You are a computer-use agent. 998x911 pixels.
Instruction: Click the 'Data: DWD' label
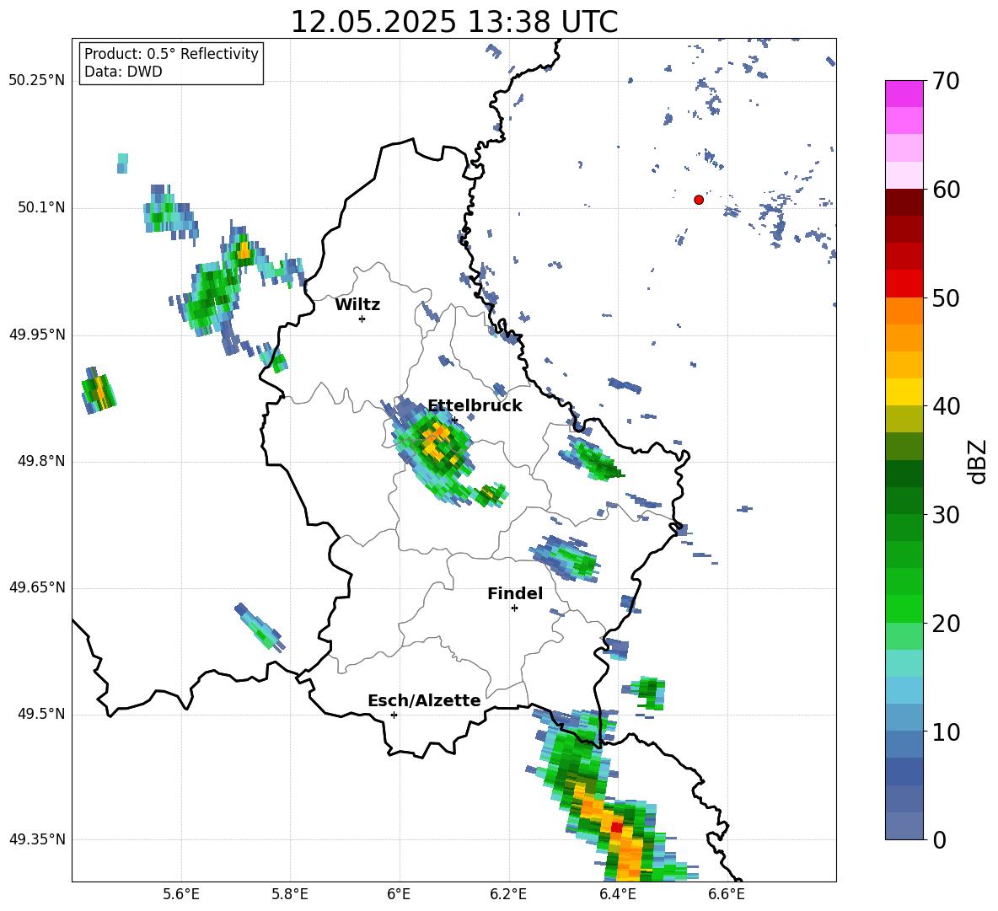(x=123, y=72)
